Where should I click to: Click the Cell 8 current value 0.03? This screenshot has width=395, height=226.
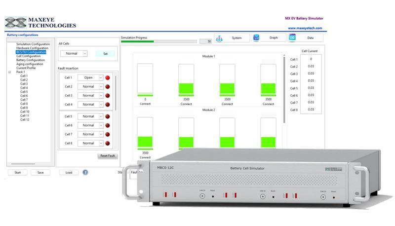311,110
